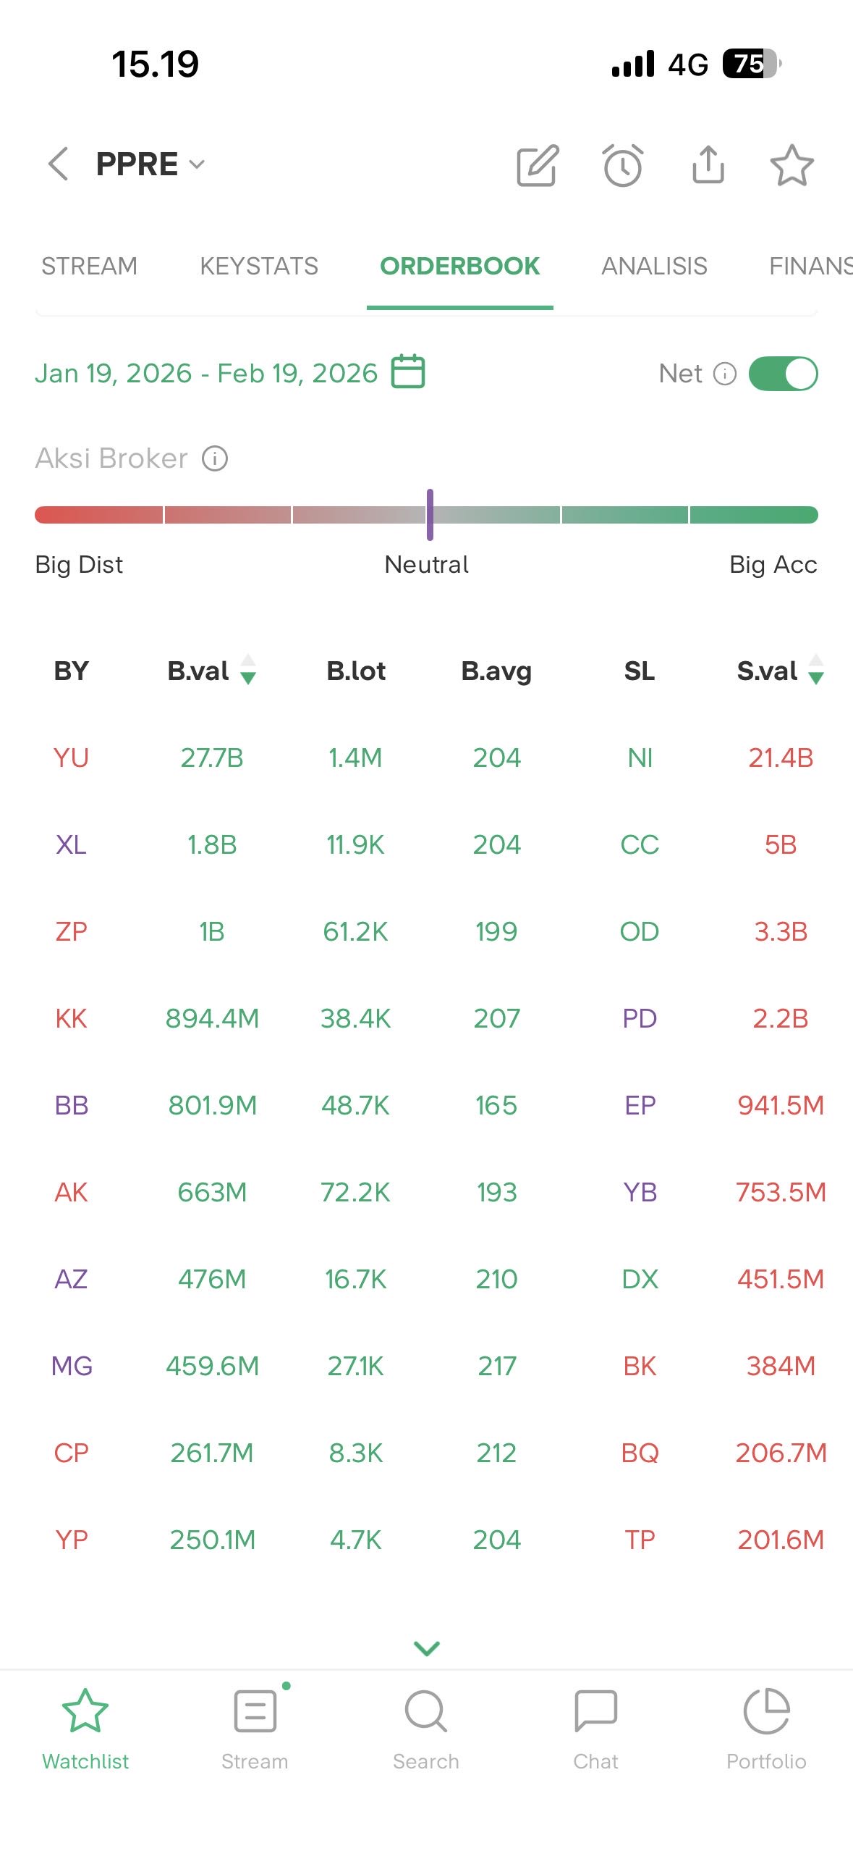Show info for Aksi Broker

click(x=215, y=458)
